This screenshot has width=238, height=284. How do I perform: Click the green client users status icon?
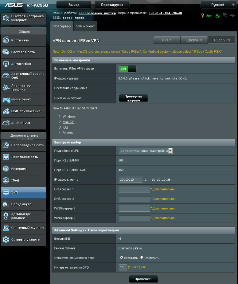click(218, 16)
